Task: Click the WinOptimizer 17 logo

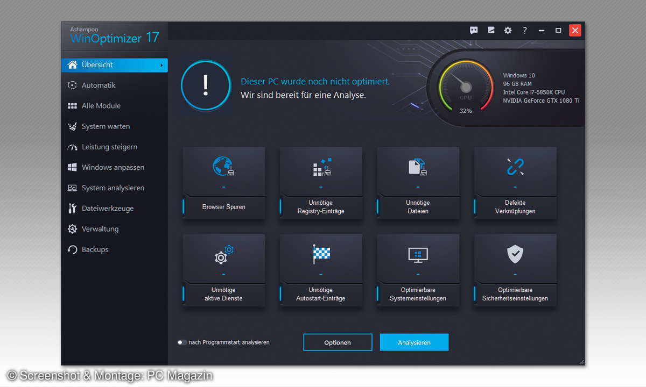Action: pos(115,36)
